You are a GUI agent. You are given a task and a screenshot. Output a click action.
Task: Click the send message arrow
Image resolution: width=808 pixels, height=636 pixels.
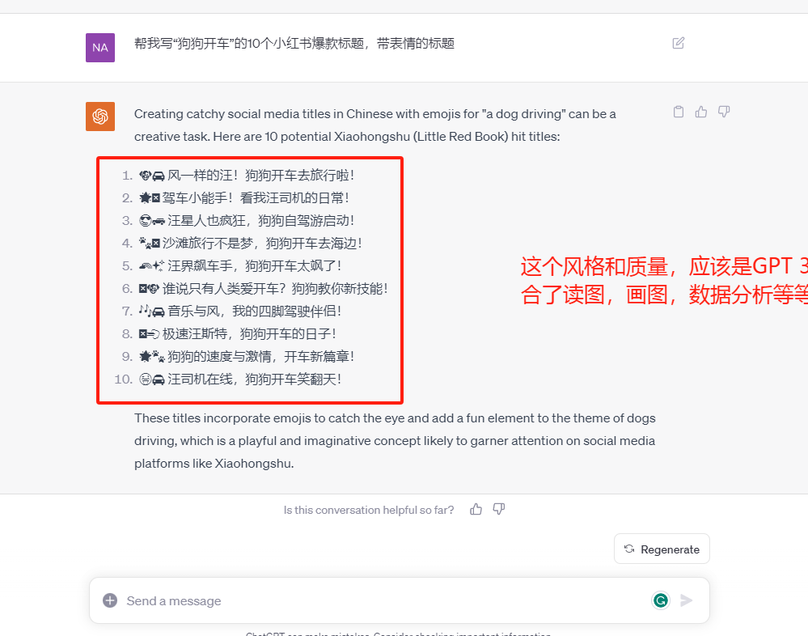(x=686, y=600)
